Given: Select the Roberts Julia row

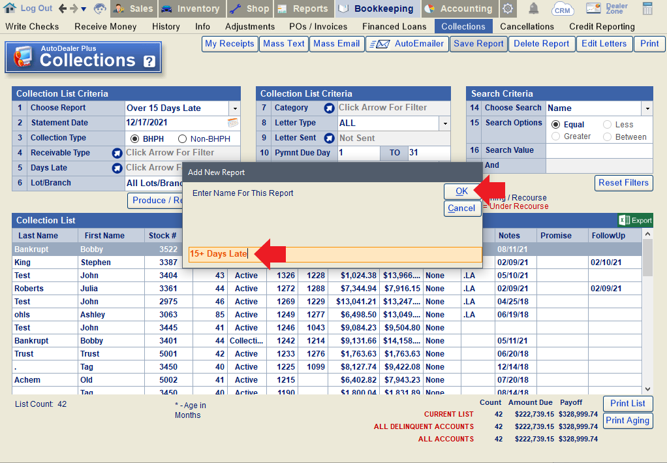Looking at the screenshot, I should pyautogui.click(x=327, y=289).
